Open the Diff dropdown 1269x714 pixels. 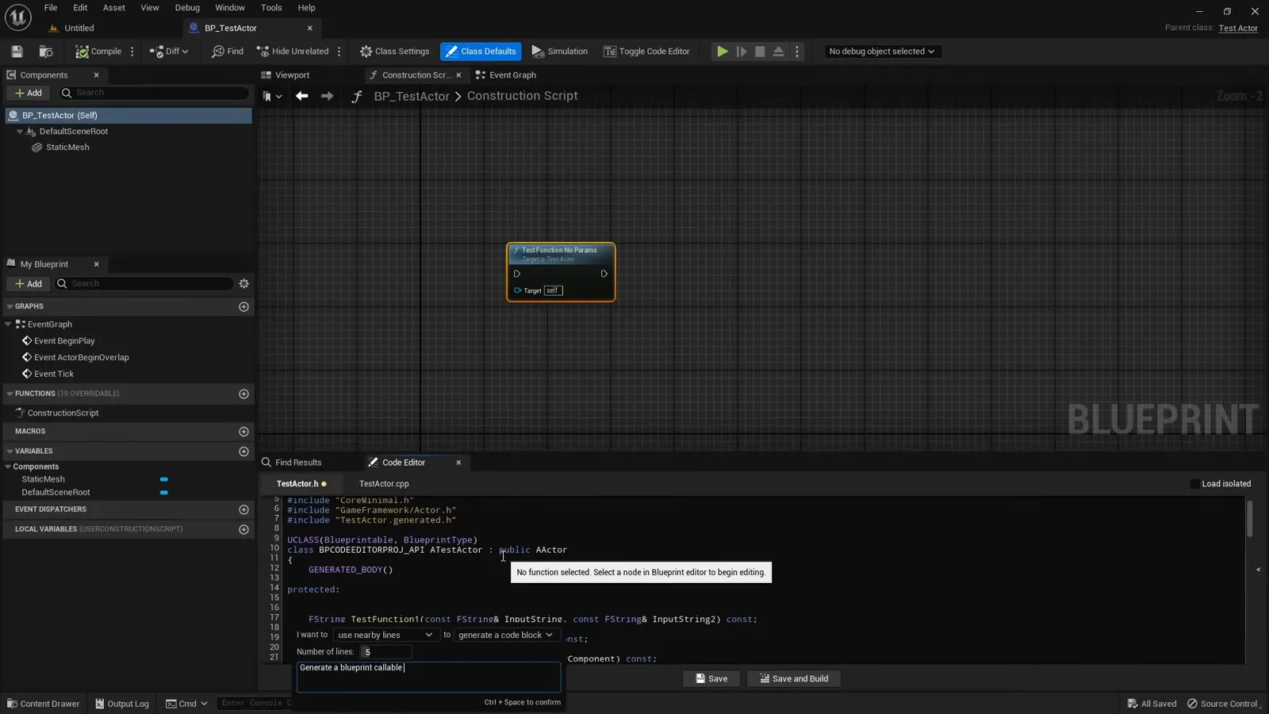169,52
